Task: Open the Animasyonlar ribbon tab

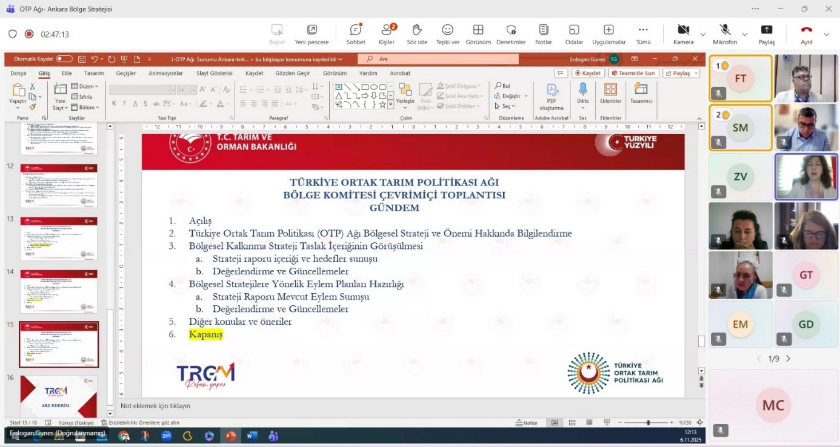Action: (x=165, y=73)
